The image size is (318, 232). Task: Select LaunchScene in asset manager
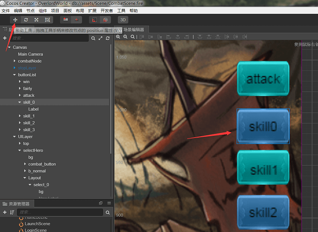[x=37, y=224]
